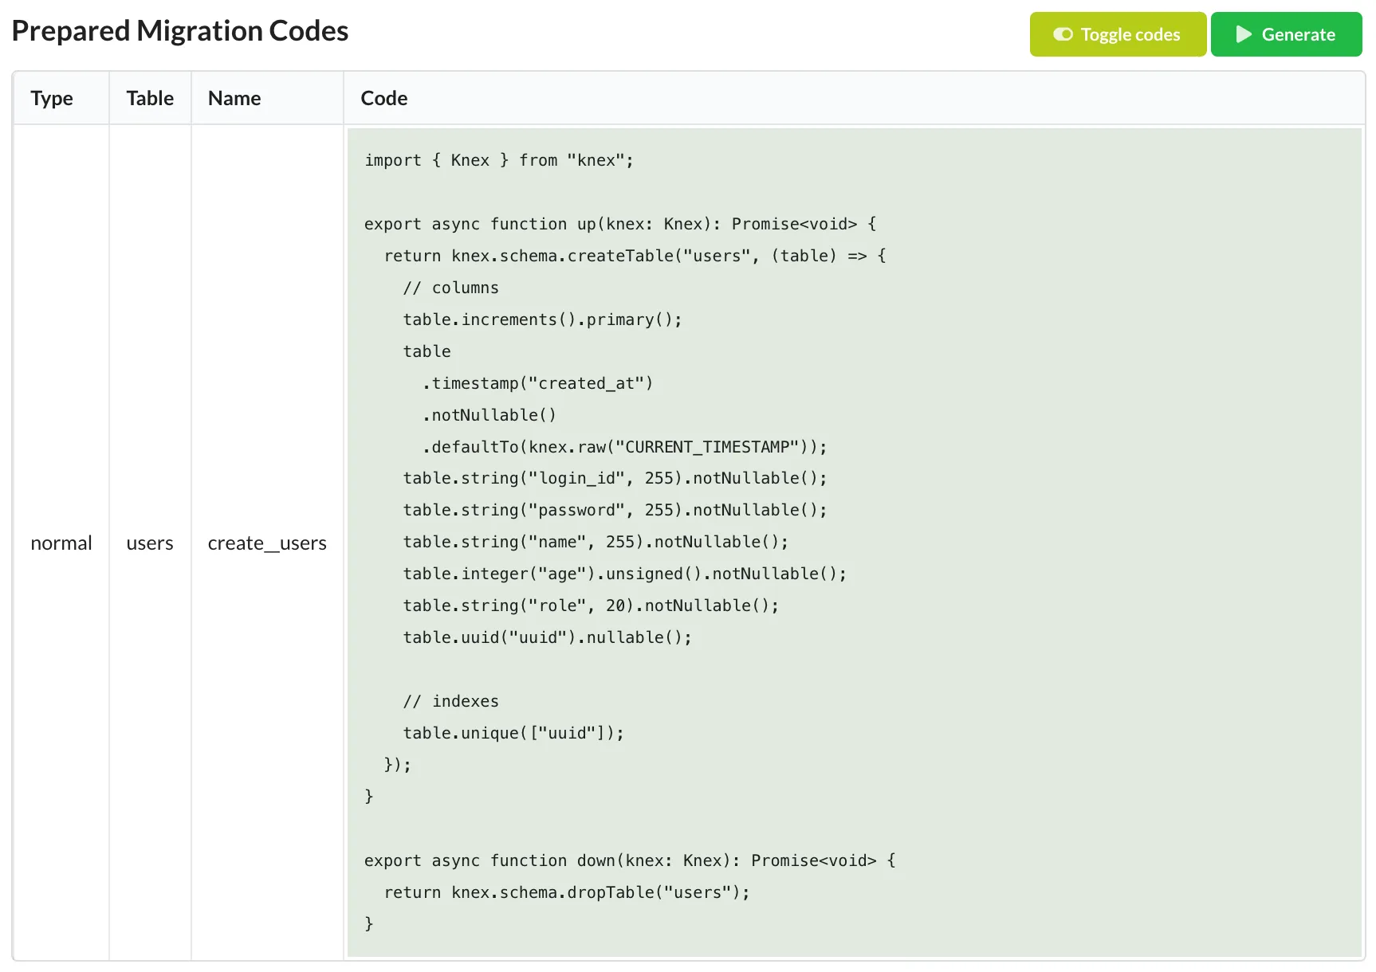
Task: Select the Code column header
Action: 383,98
